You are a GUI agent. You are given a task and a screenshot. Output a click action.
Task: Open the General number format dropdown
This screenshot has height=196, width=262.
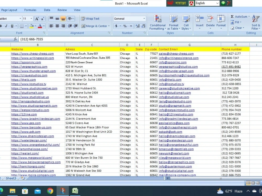pos(144,19)
